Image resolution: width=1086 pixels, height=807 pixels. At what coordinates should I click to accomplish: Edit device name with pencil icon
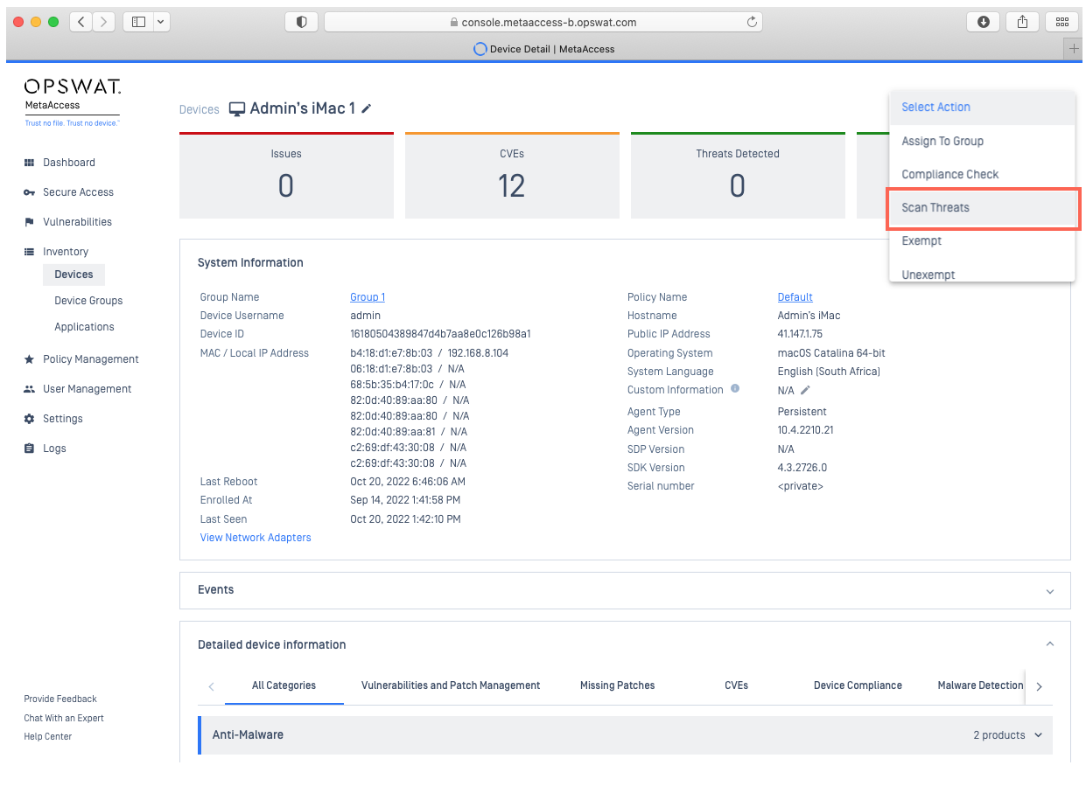(x=367, y=108)
